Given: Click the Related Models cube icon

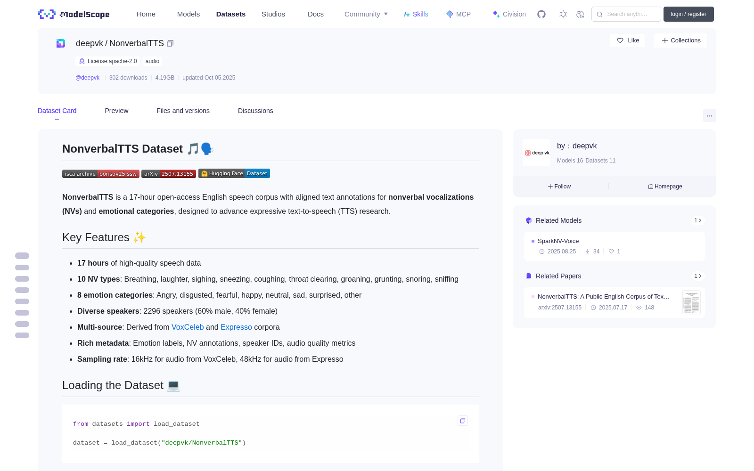Looking at the screenshot, I should point(529,220).
